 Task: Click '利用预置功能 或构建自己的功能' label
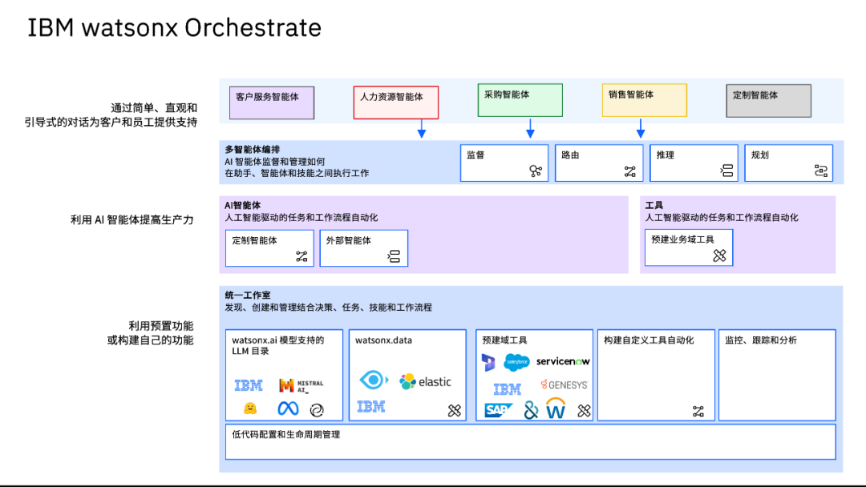pyautogui.click(x=150, y=333)
